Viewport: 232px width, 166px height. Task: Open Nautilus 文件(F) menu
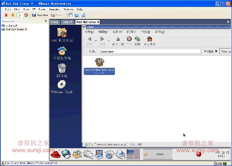click(x=89, y=32)
